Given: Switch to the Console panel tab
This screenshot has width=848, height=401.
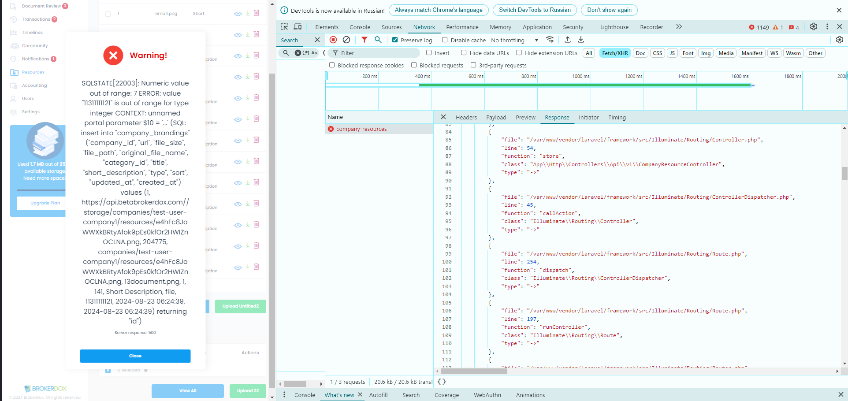Looking at the screenshot, I should click(x=360, y=27).
